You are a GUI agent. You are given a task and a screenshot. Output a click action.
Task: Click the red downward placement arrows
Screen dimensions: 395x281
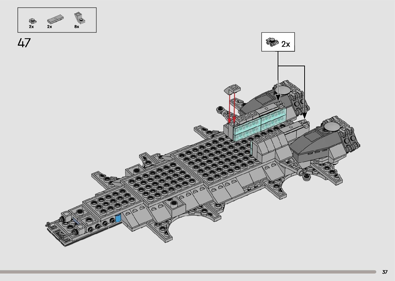[231, 108]
